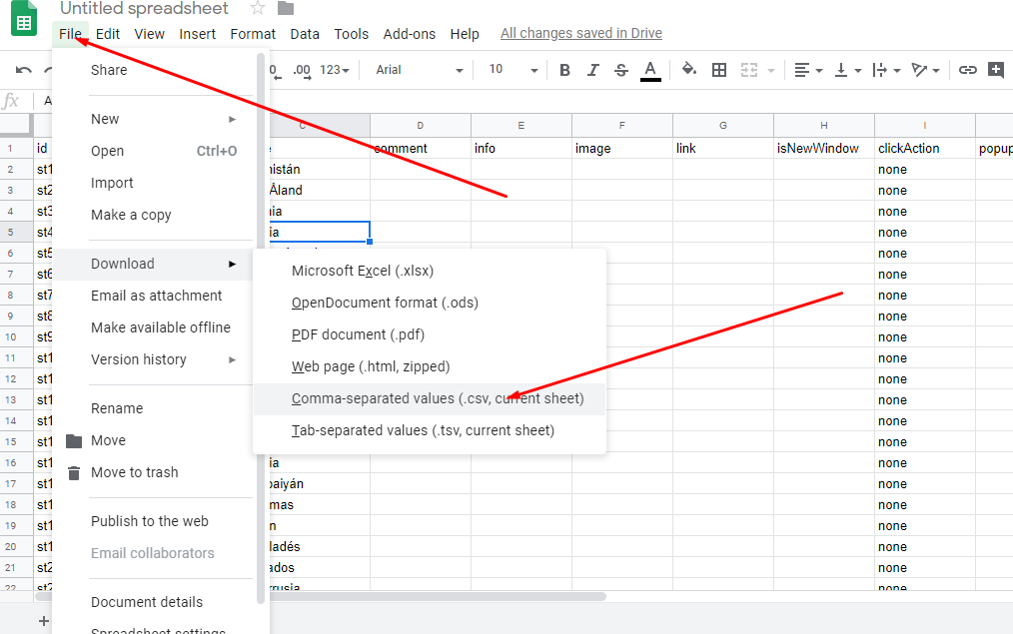The height and width of the screenshot is (634, 1013).
Task: Click the insert link icon
Action: click(x=967, y=70)
